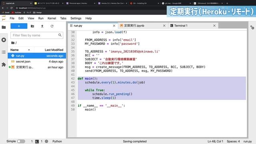Click on line number 45 in gutter
Viewport: 256px width, 144px height.
73,90
